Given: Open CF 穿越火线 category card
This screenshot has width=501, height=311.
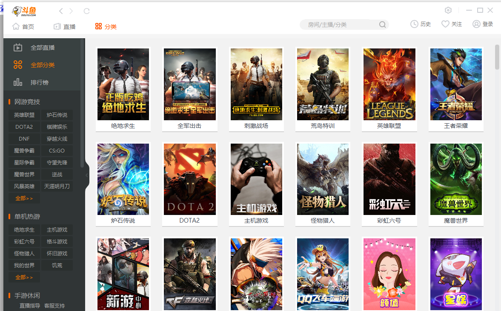Looking at the screenshot, I should click(190, 274).
